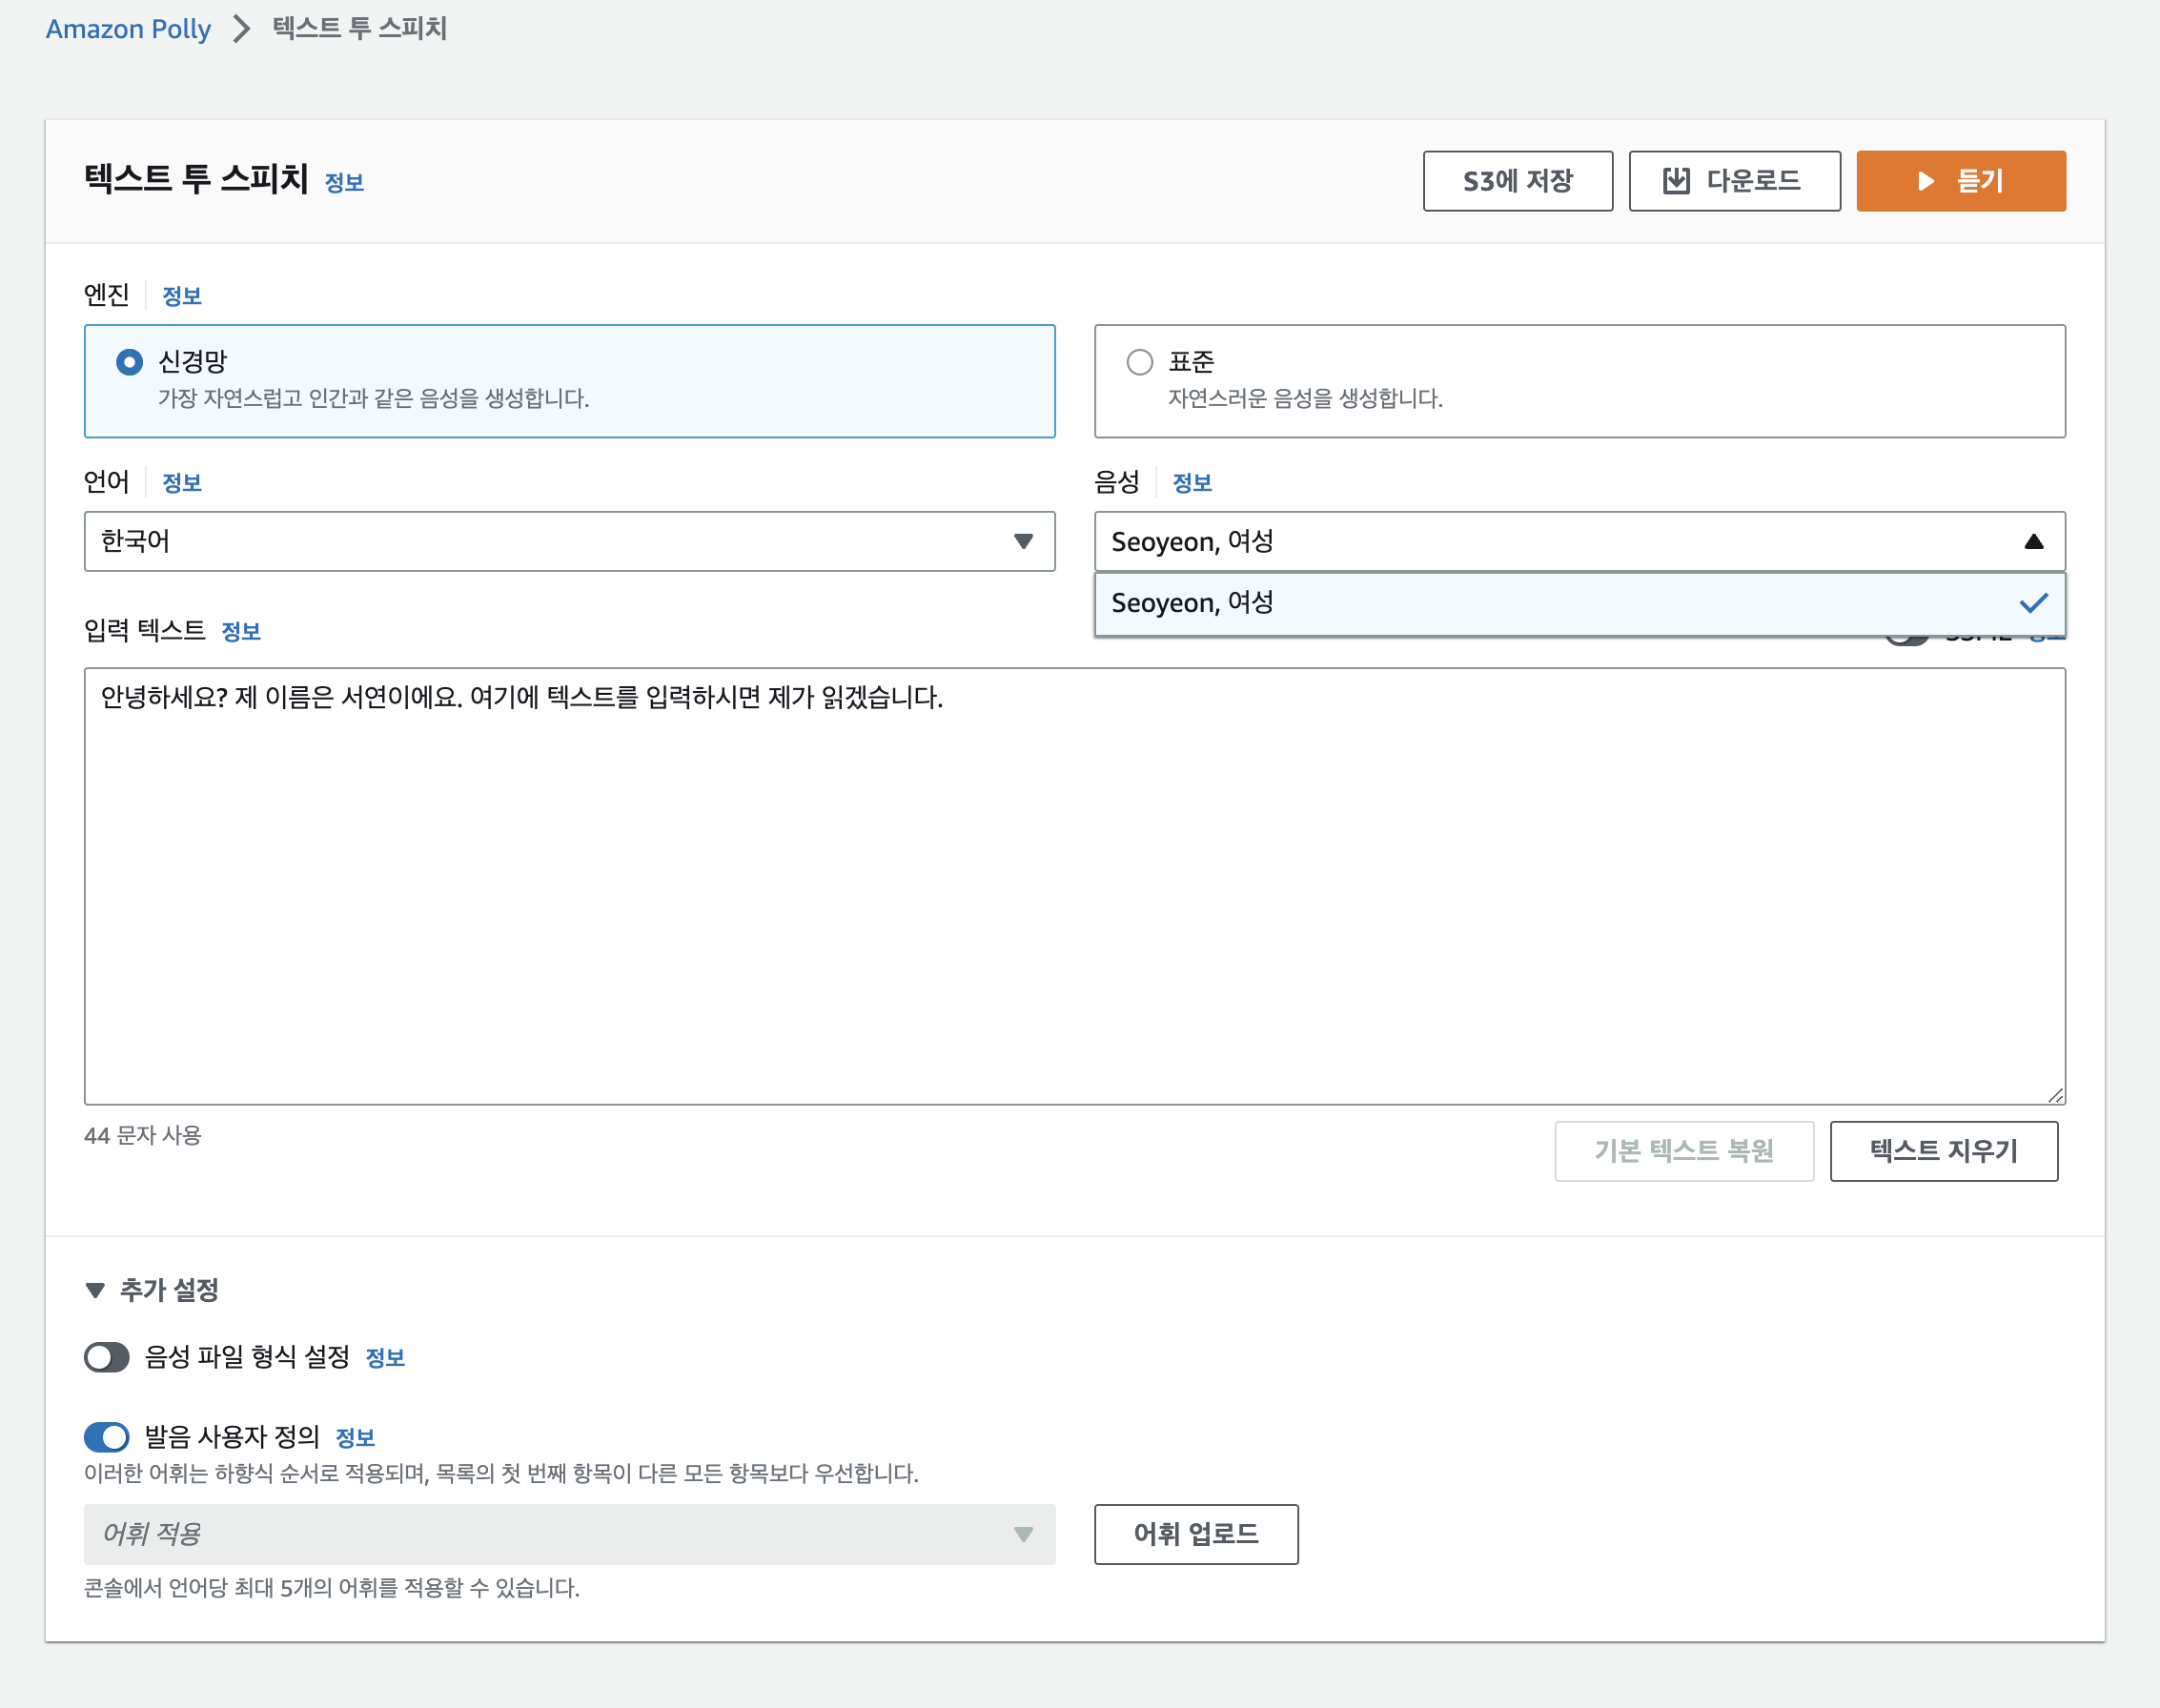Go to Amazon Polly breadcrumb link

pos(128,29)
